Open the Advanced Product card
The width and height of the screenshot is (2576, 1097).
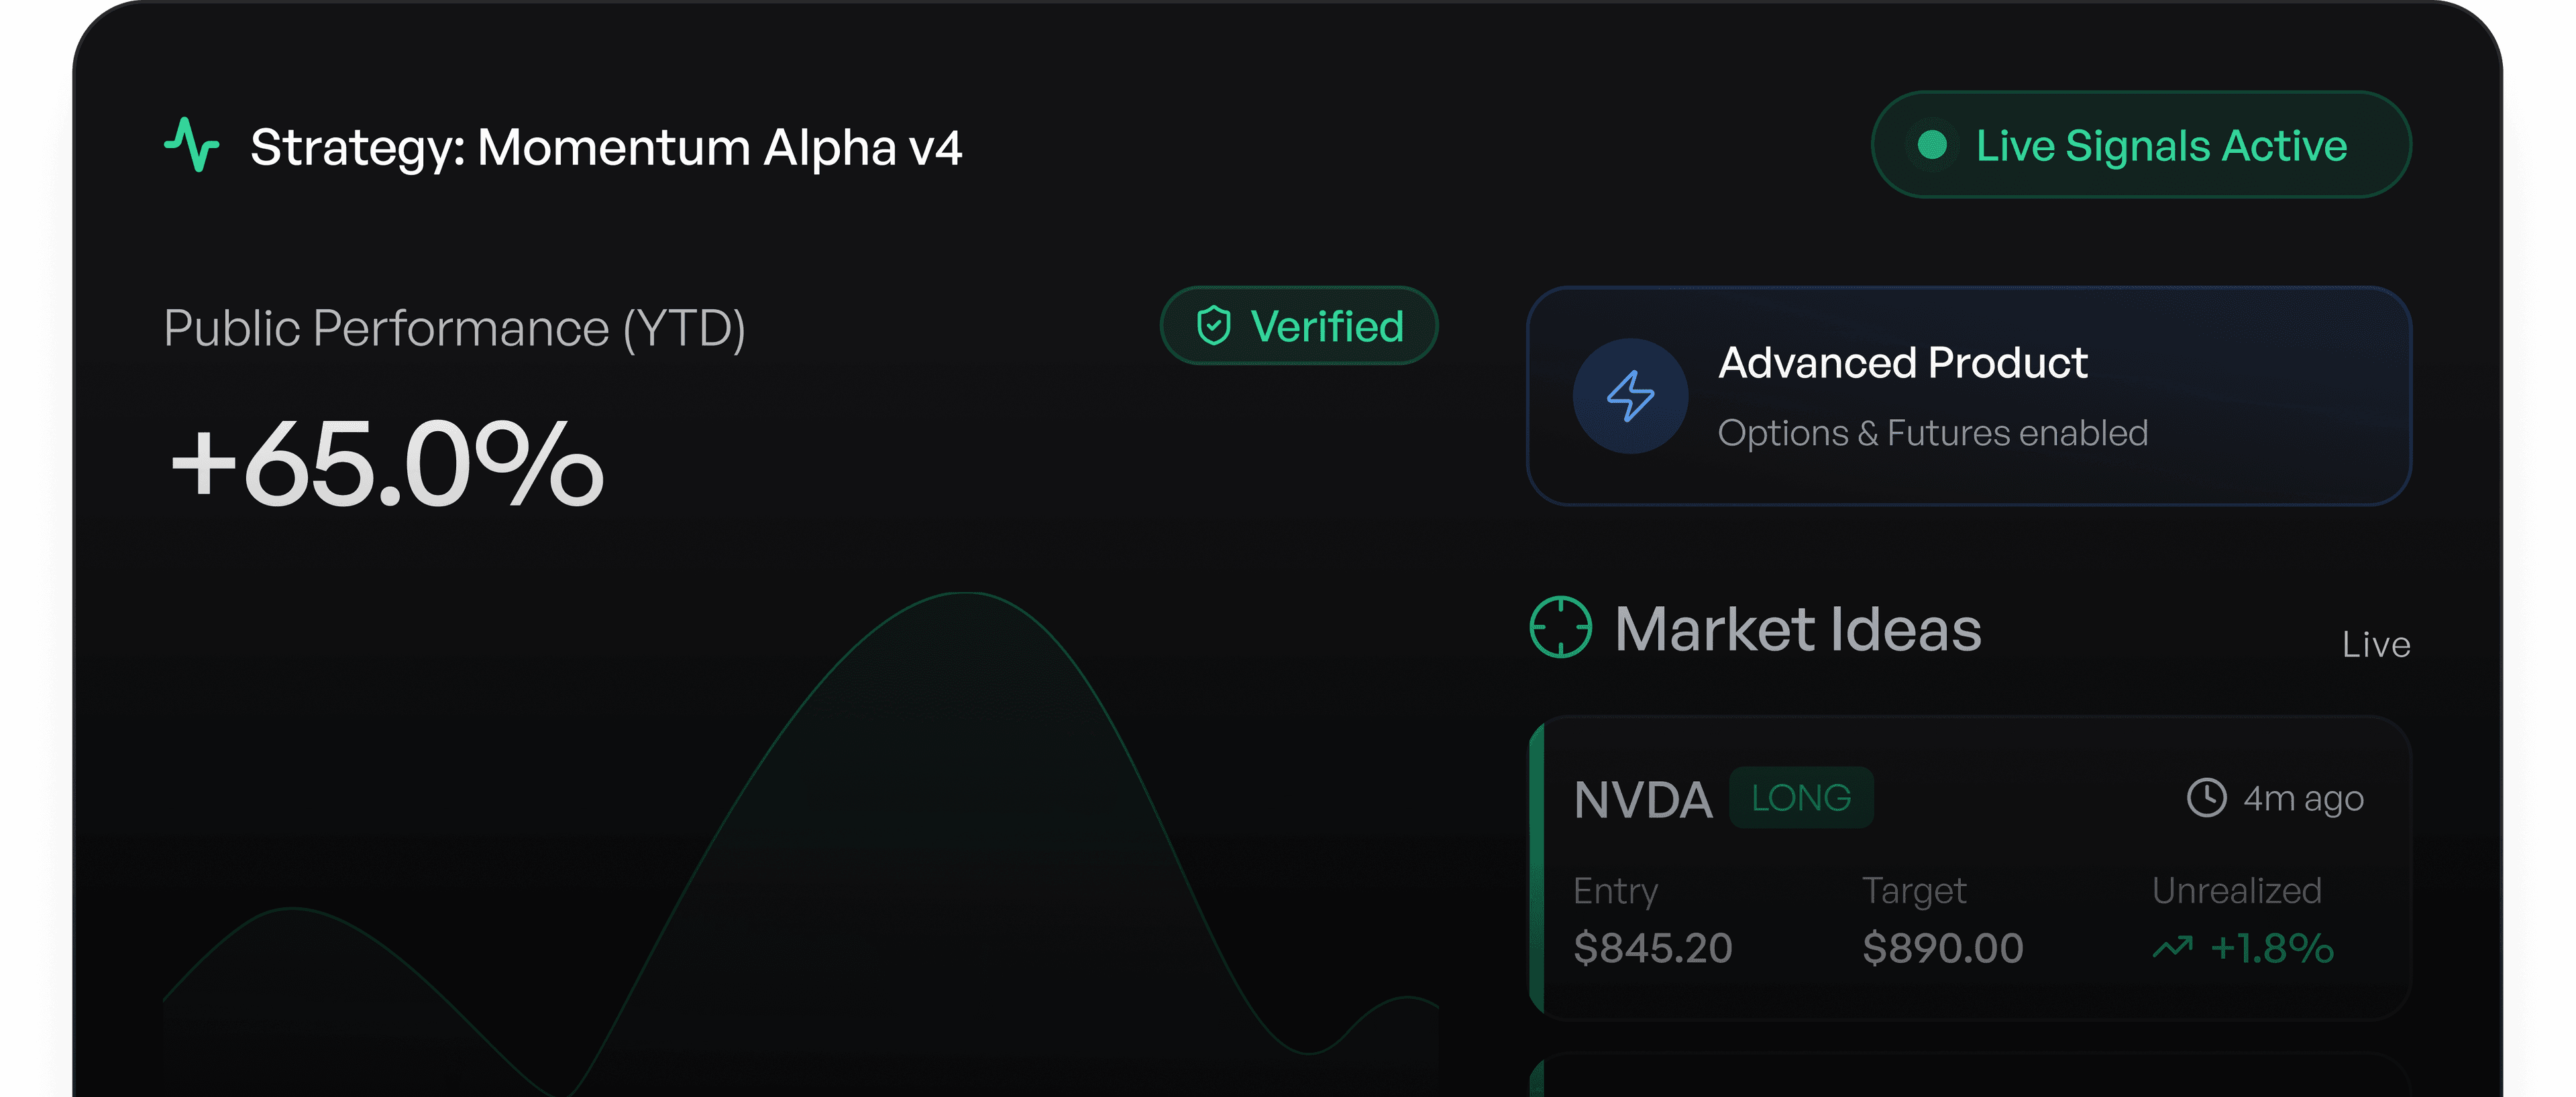(1969, 396)
